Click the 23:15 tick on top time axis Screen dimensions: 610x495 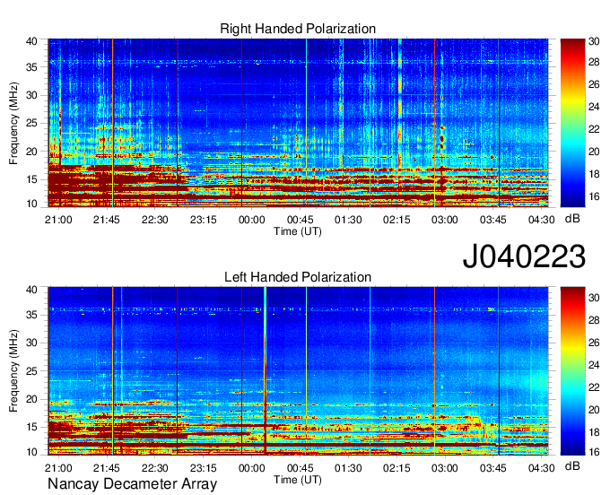click(x=203, y=220)
